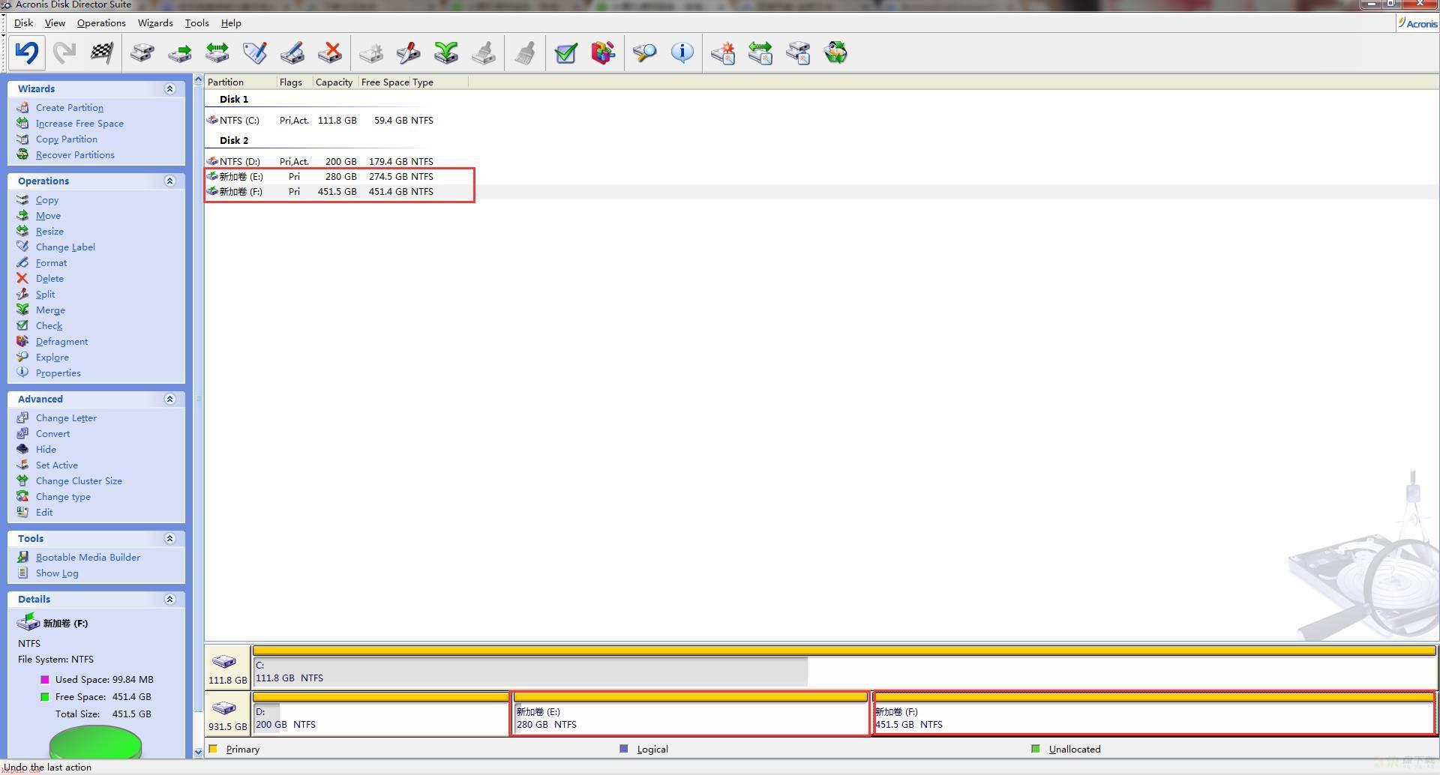Click the 111.8 GB disk icon in map
The width and height of the screenshot is (1440, 775).
pyautogui.click(x=224, y=661)
